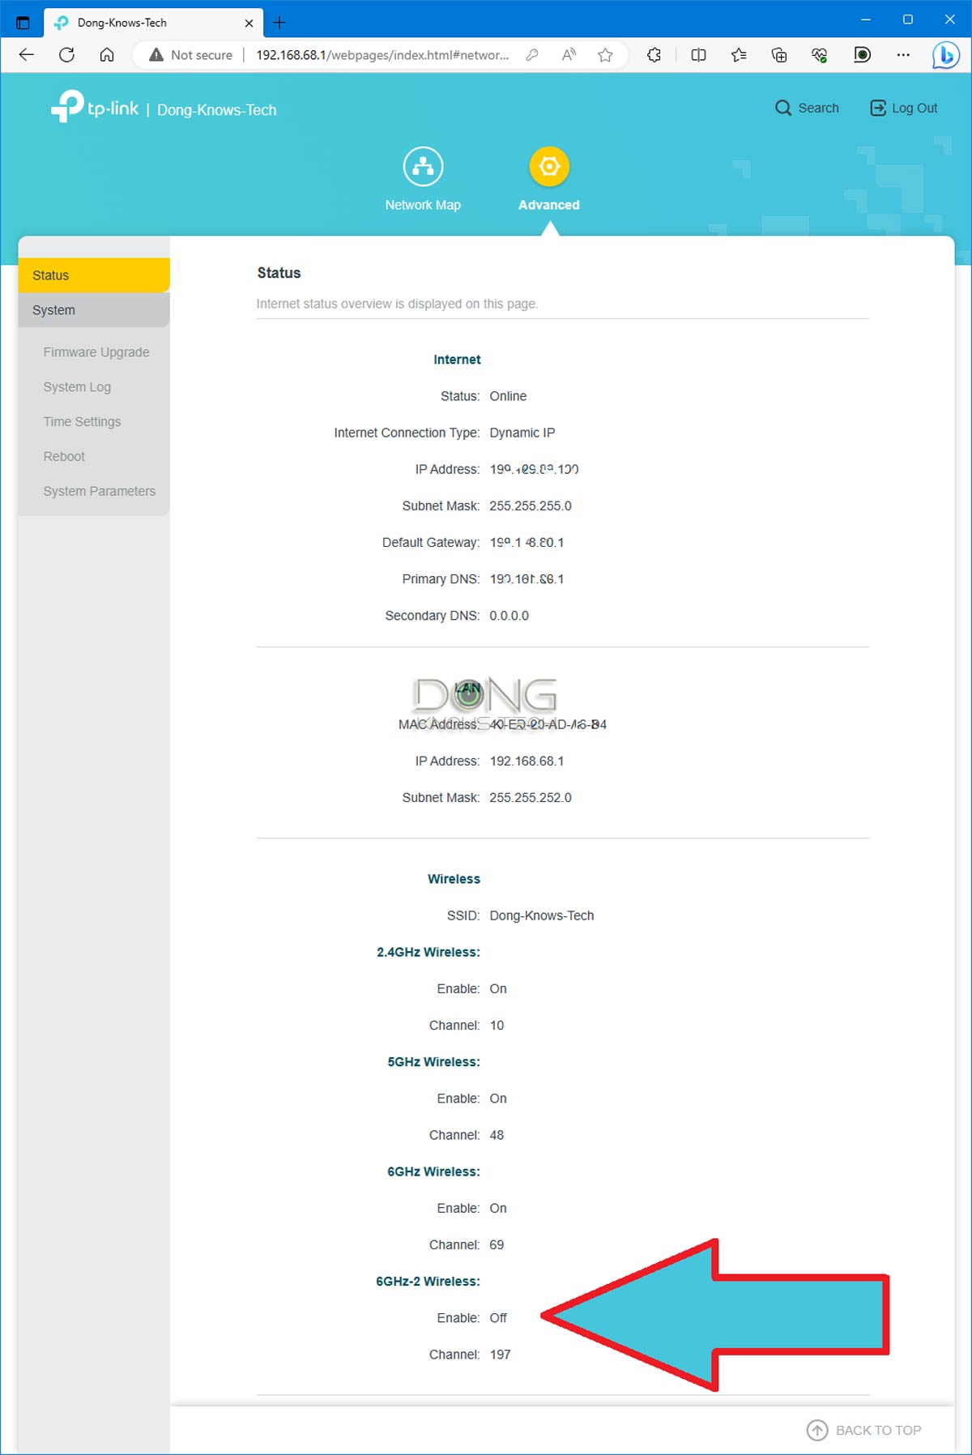
Task: Click BACK TO TOP text
Action: coord(878,1430)
